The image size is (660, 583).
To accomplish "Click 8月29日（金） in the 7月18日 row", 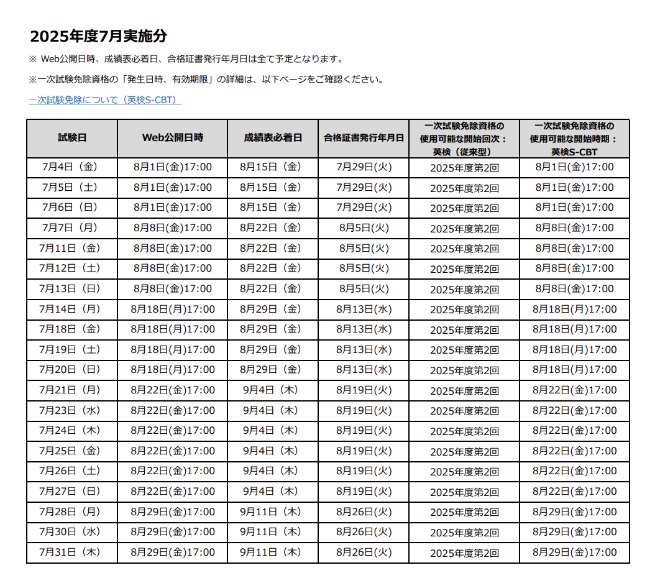I will (x=273, y=329).
